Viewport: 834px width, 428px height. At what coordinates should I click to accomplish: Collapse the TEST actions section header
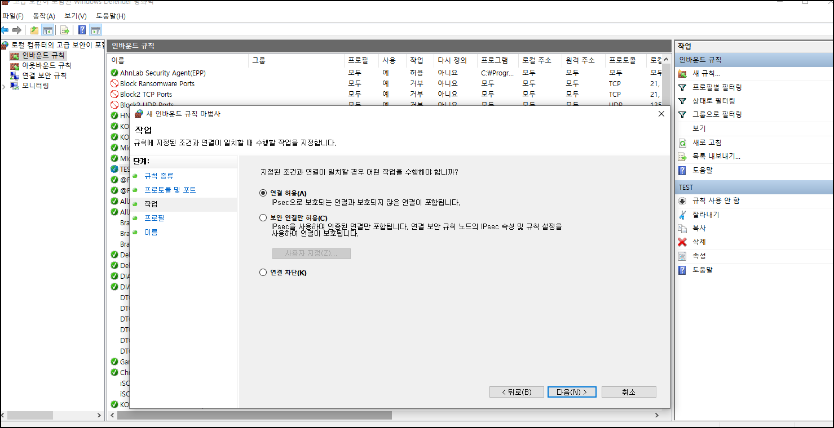click(x=754, y=187)
